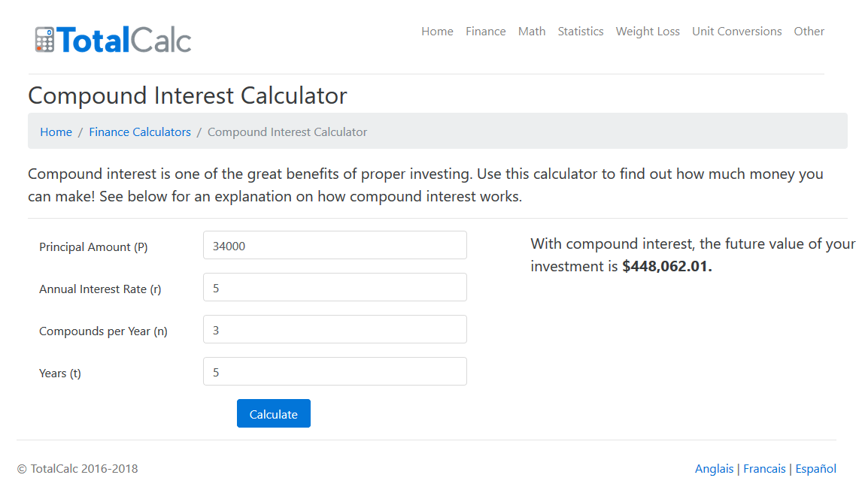Open Finance Calculators from the breadcrumb
Screen dimensions: 859x496
[140, 131]
